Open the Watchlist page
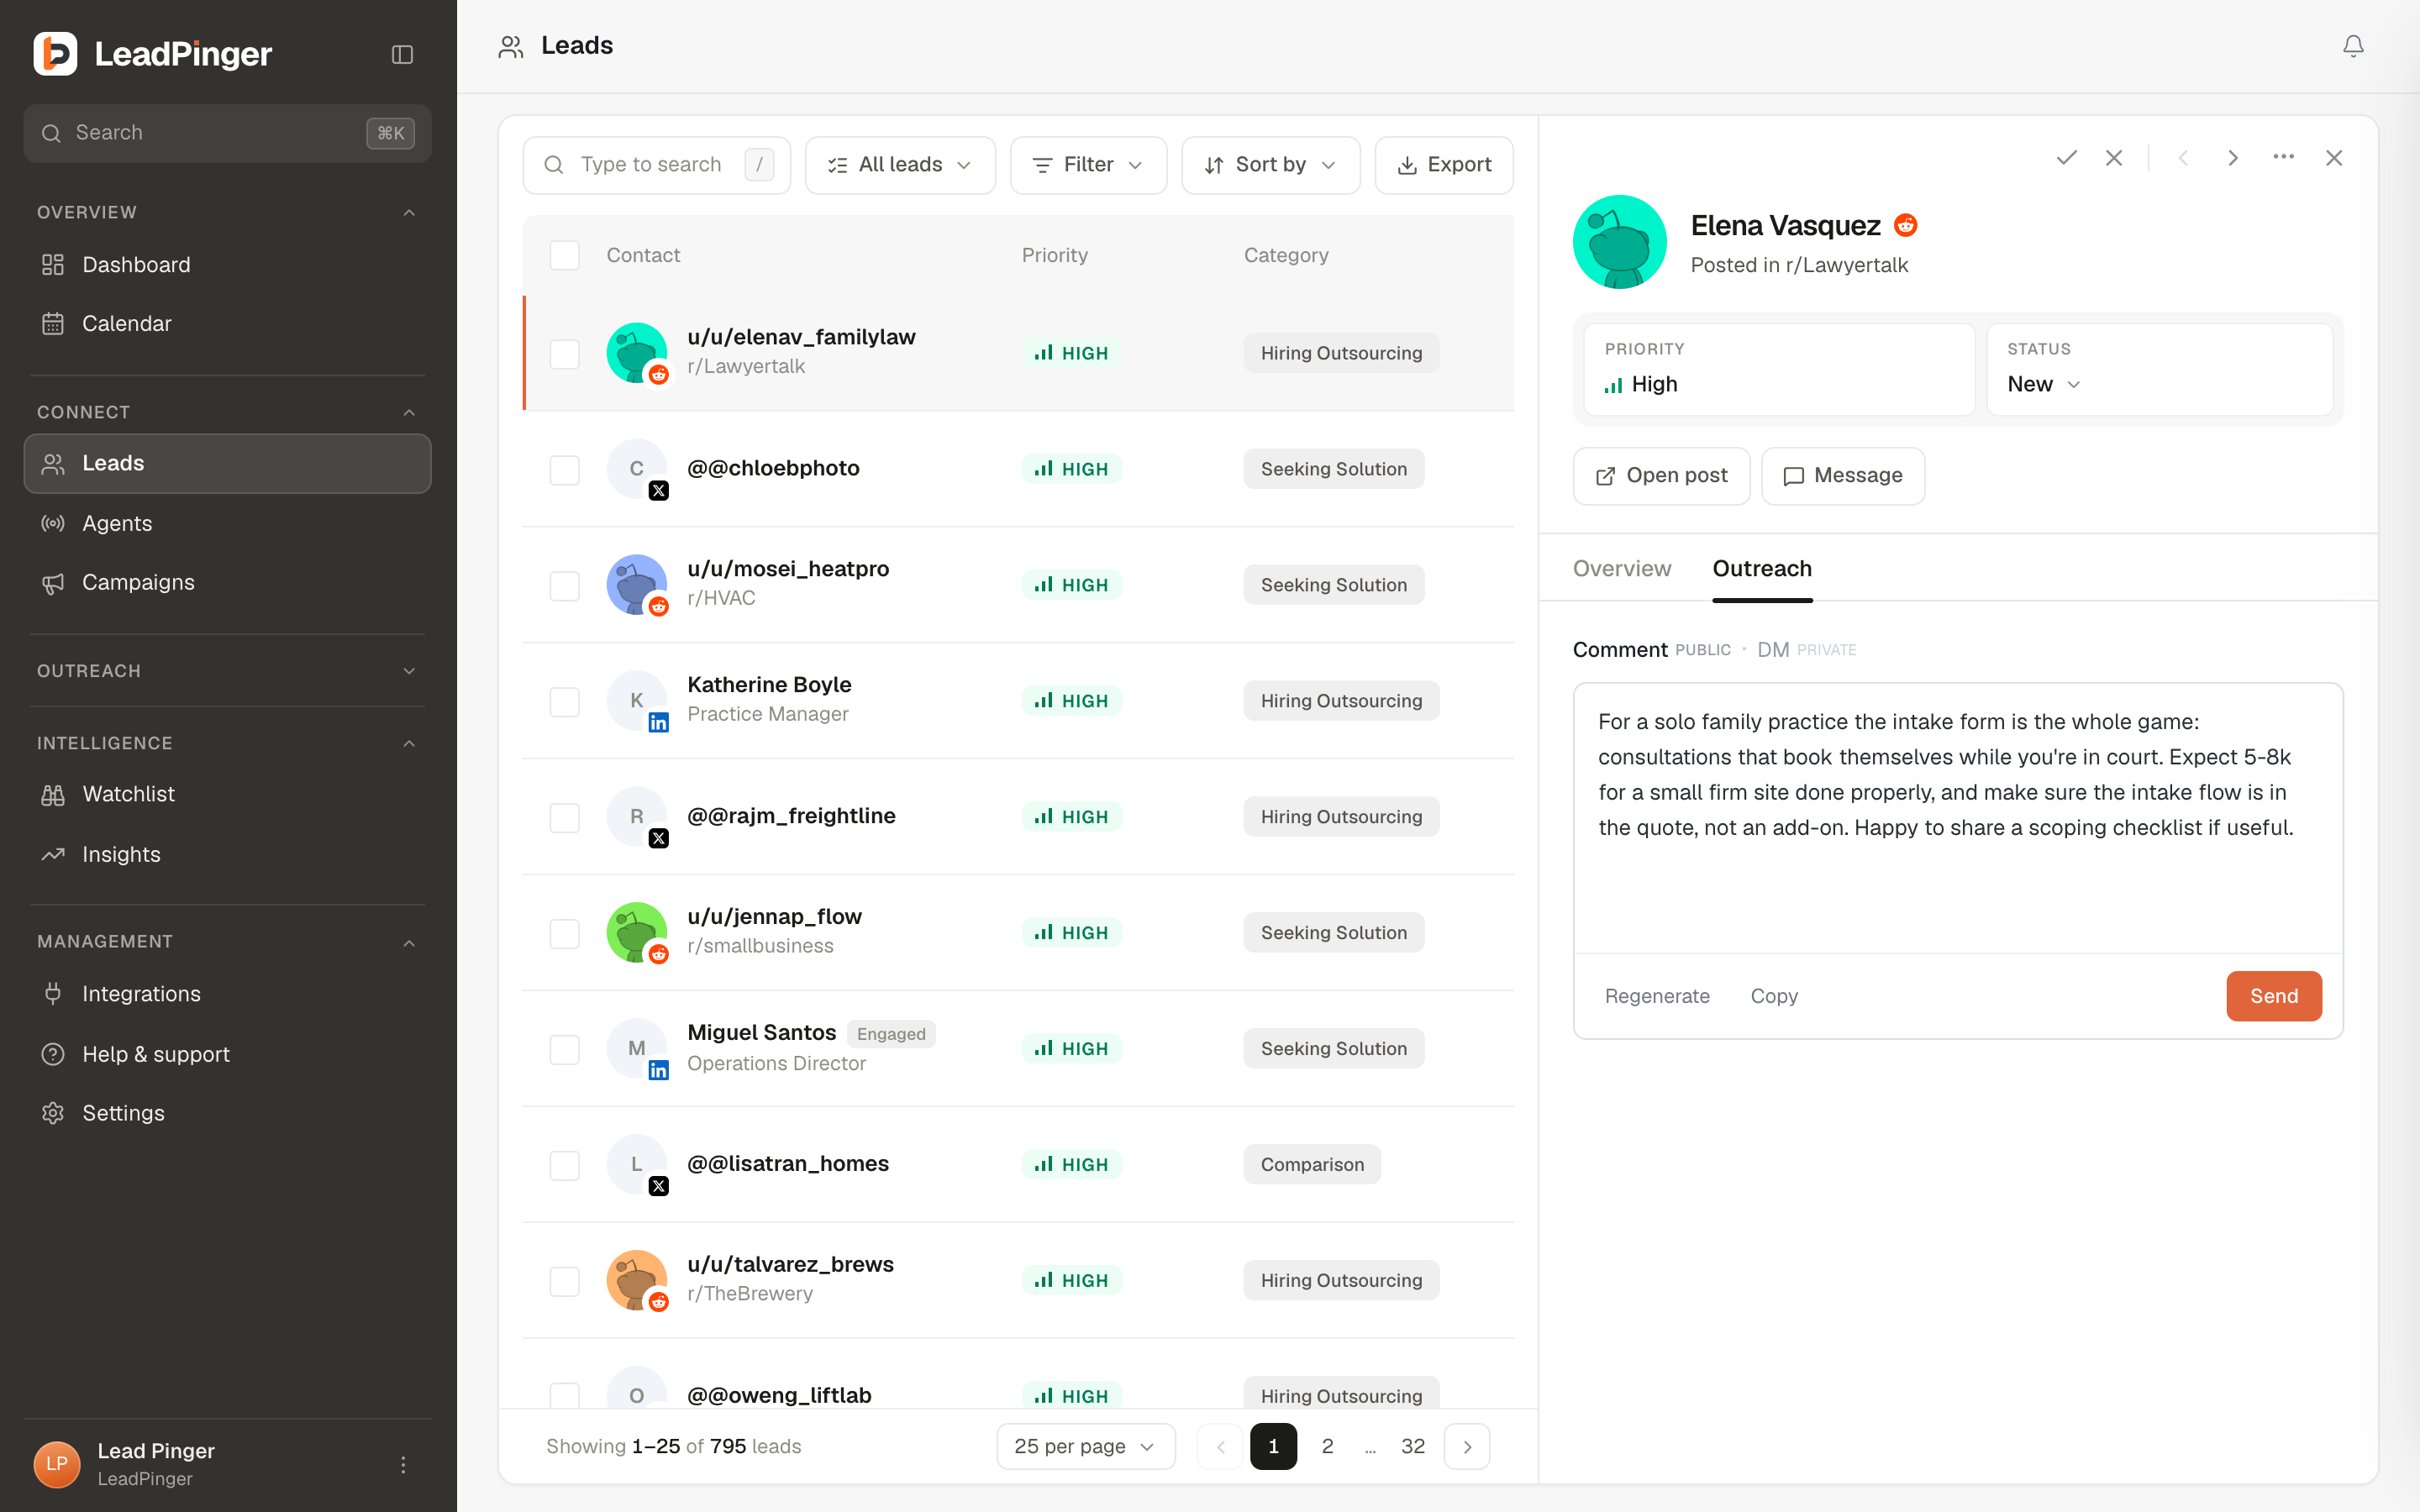The width and height of the screenshot is (2420, 1512). coord(228,794)
